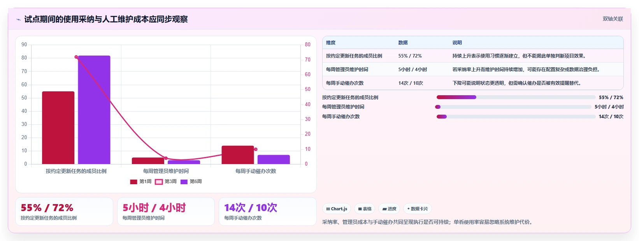Click the purple bar for 每周管理员维护时间
Viewport: 639px width, 241px height.
click(184, 162)
